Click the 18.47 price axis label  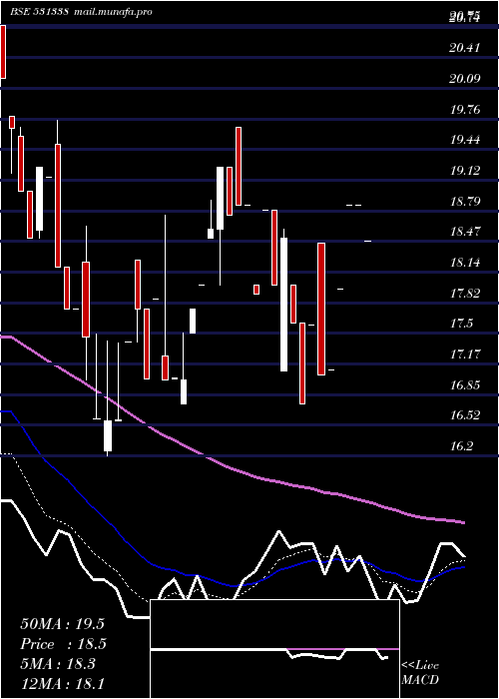pos(465,232)
